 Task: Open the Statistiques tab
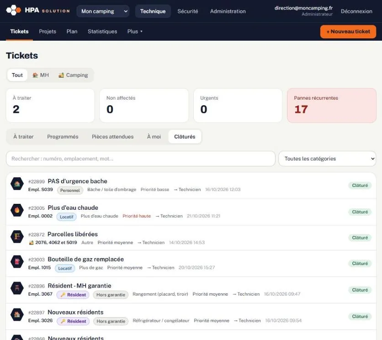pyautogui.click(x=102, y=32)
